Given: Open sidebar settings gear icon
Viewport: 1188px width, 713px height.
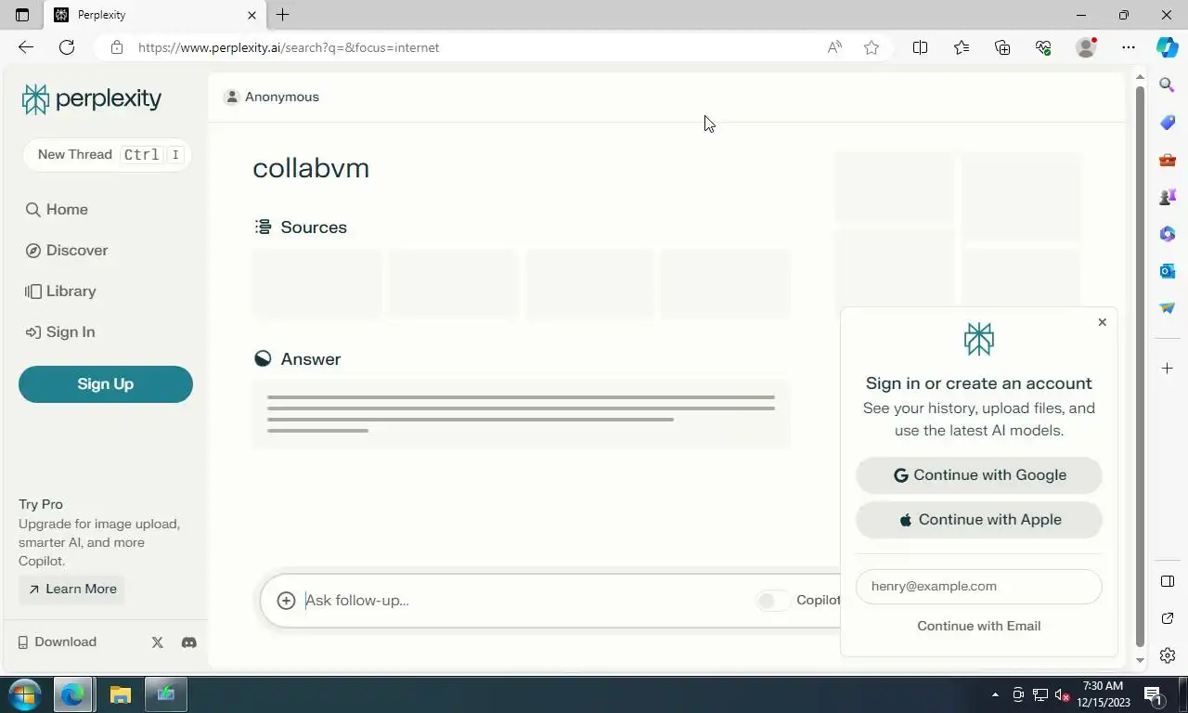Looking at the screenshot, I should point(1168,655).
